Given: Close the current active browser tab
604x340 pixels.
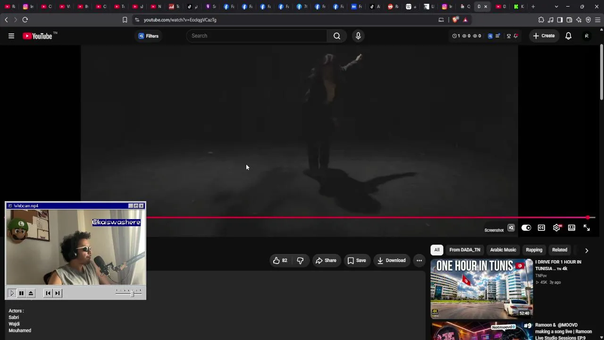Looking at the screenshot, I should [486, 7].
